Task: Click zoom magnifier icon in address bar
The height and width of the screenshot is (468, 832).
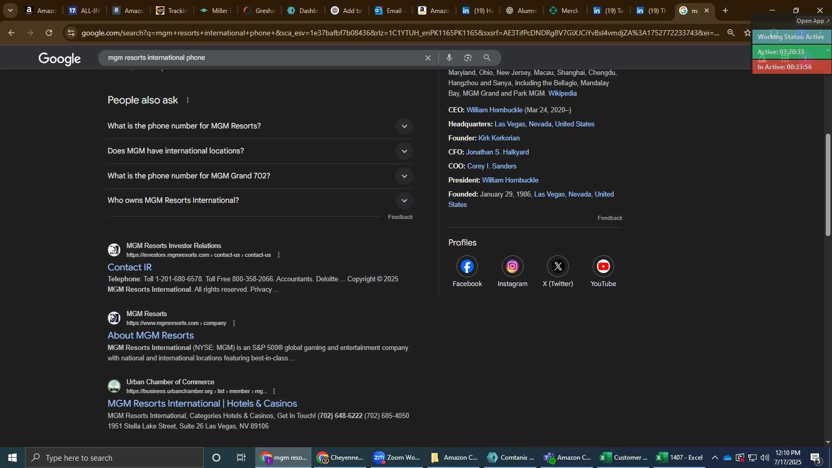Action: 731,33
